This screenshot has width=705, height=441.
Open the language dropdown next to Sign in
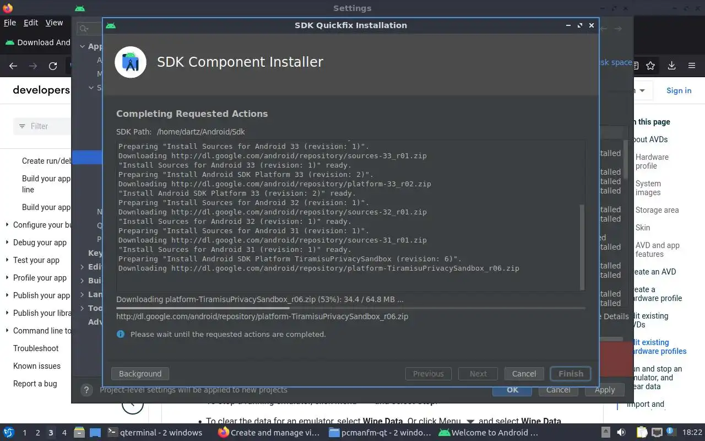643,91
